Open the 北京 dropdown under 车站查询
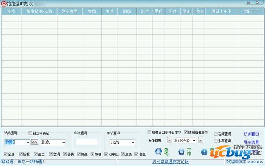 point(133,143)
